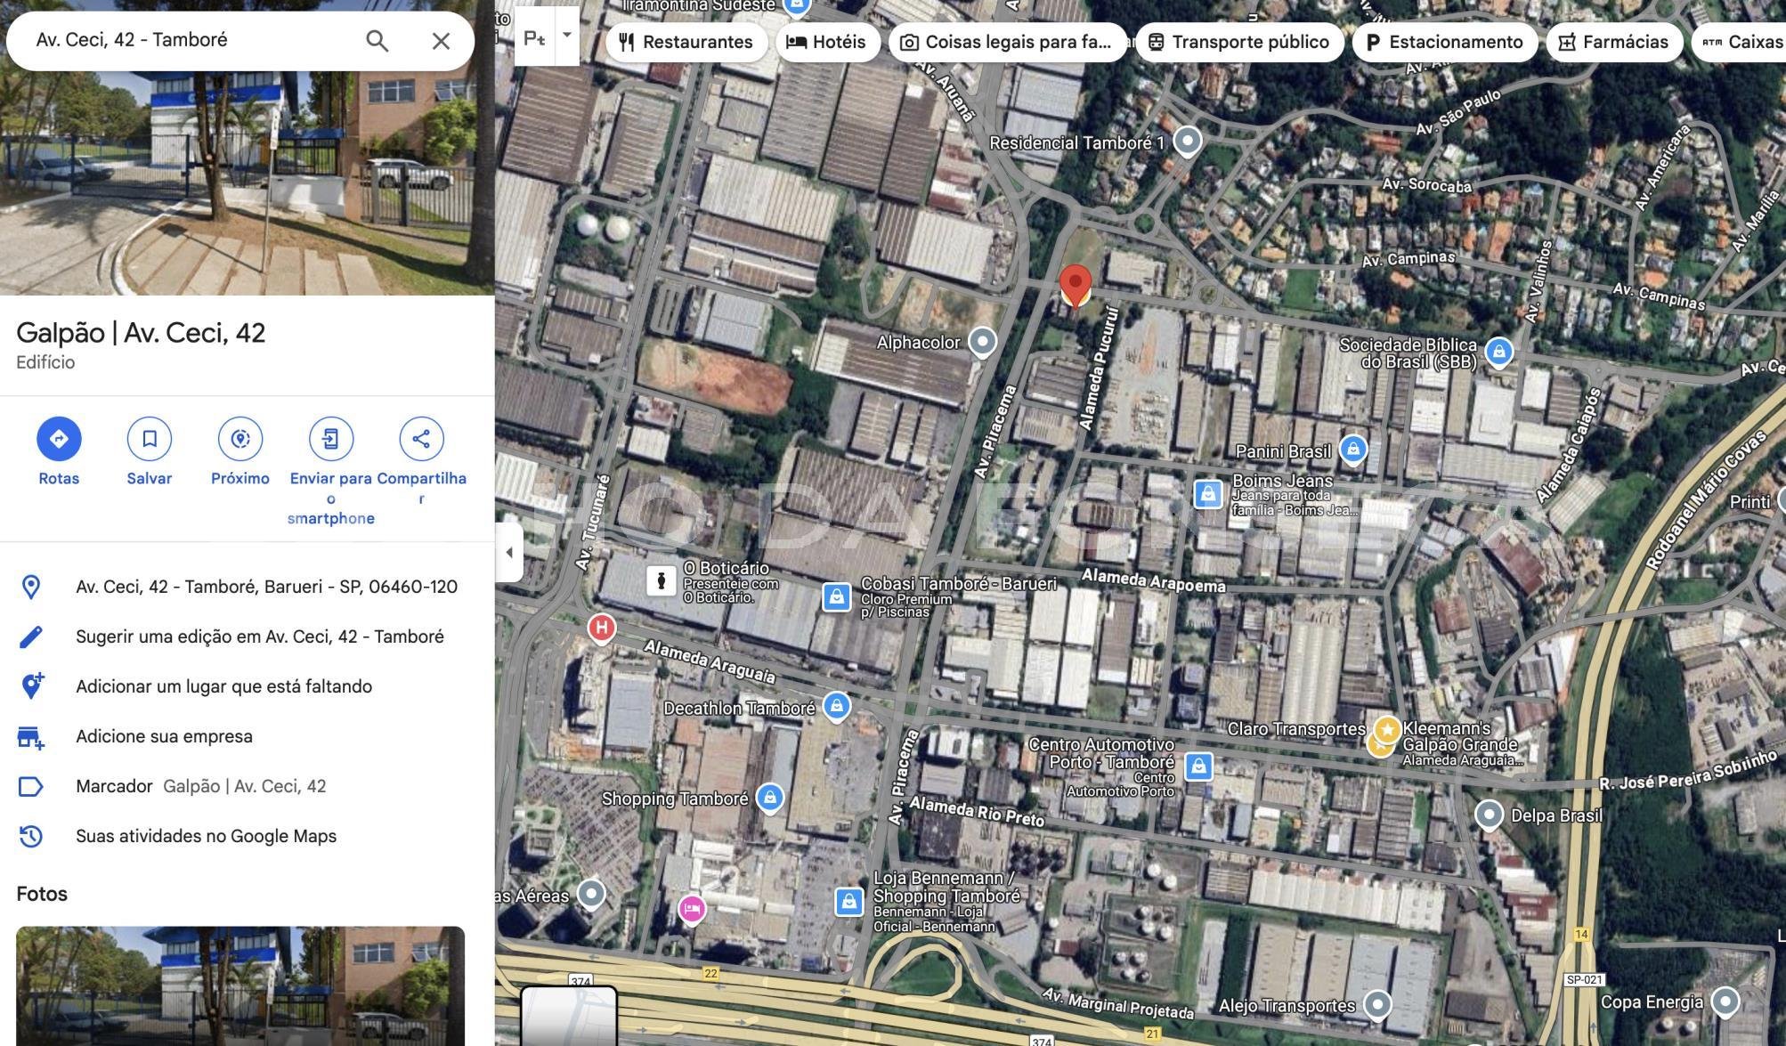Screen dimensions: 1786x1046
Task: Click the Salvar bookmark icon
Action: (150, 439)
